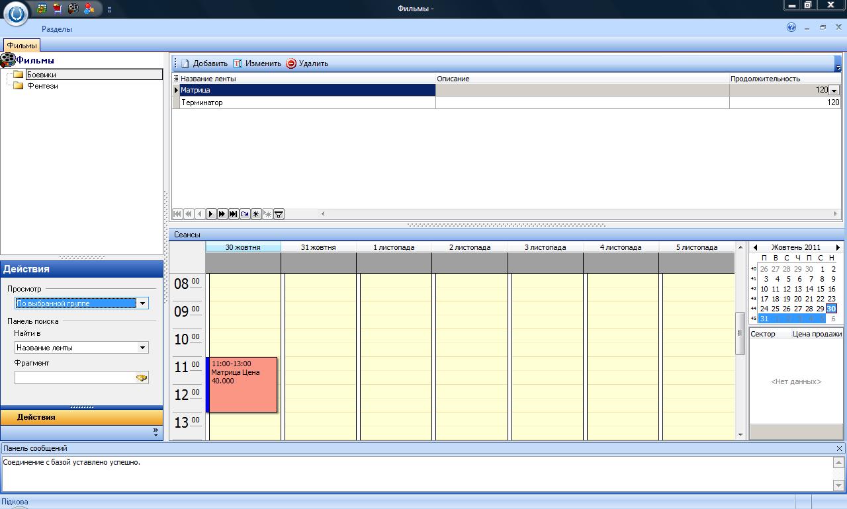
Task: Select the Матрица 11:00-13:00 session block
Action: coord(242,385)
